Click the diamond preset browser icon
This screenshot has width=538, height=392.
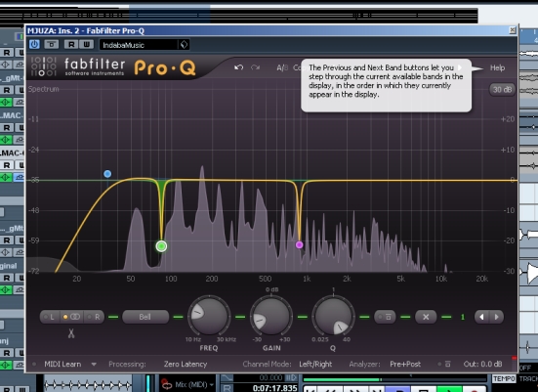click(184, 45)
